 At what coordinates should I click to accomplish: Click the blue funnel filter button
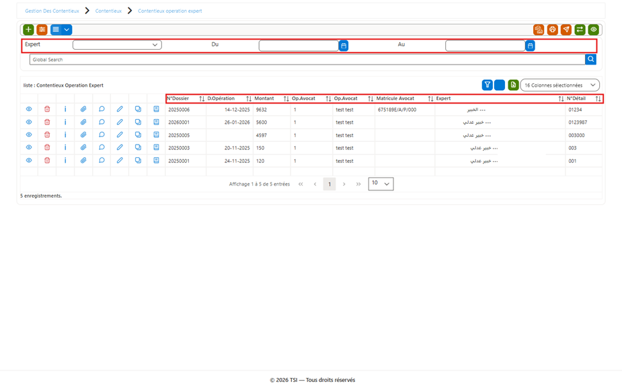tap(487, 85)
